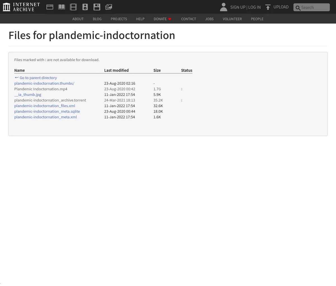Open plandemic-indoctornation_files.xml

[x=45, y=106]
